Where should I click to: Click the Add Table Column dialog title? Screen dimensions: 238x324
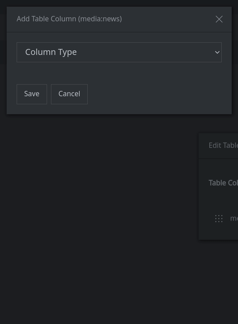(x=47, y=19)
